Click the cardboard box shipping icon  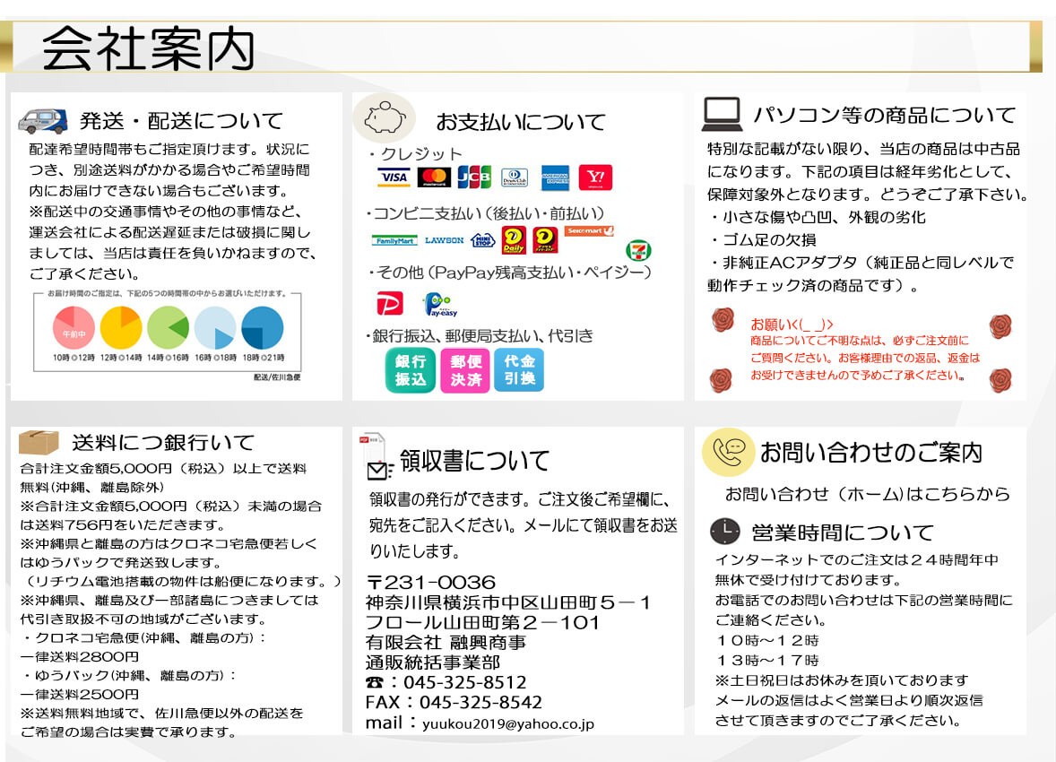[x=39, y=443]
